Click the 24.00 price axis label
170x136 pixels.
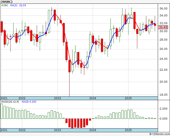tap(163, 59)
